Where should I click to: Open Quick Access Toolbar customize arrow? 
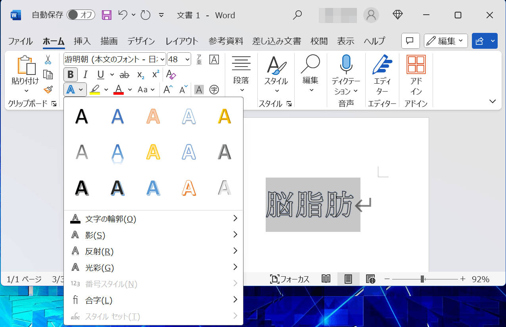161,15
